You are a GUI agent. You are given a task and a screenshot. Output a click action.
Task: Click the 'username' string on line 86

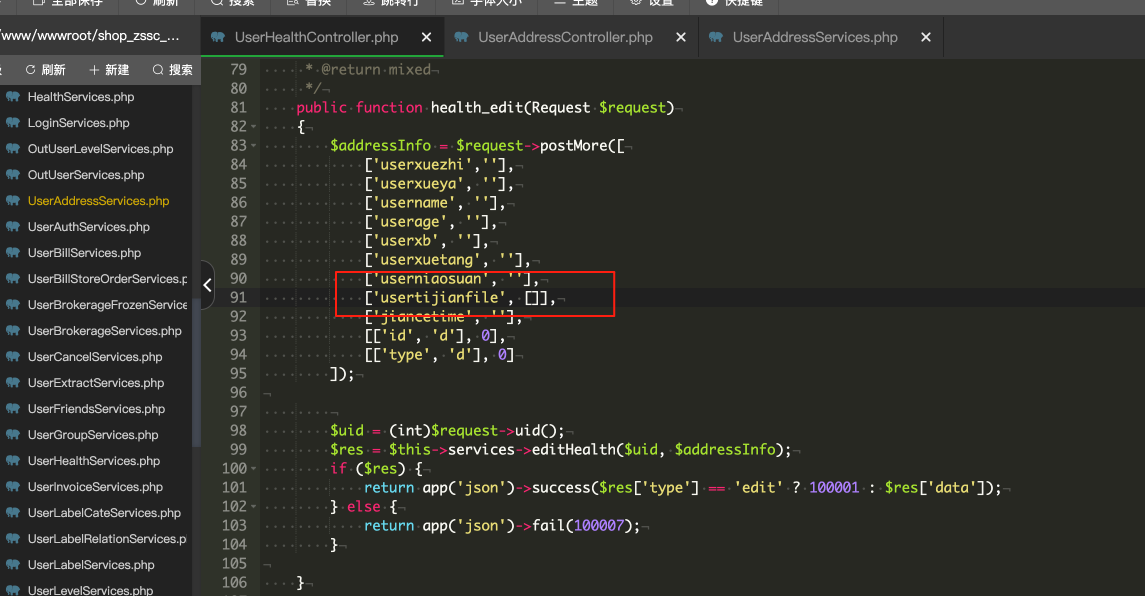tap(414, 202)
